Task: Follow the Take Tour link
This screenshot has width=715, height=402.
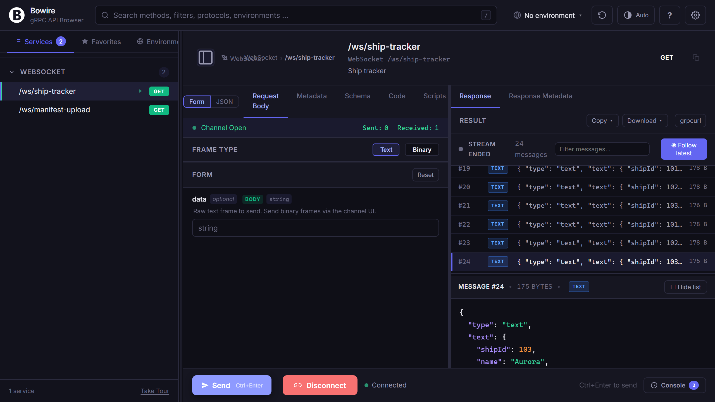Action: coord(155,391)
